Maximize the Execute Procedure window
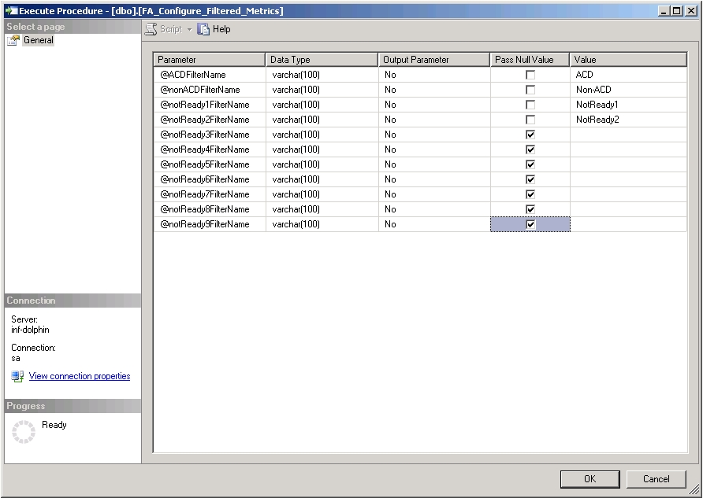703x498 pixels. (x=677, y=11)
